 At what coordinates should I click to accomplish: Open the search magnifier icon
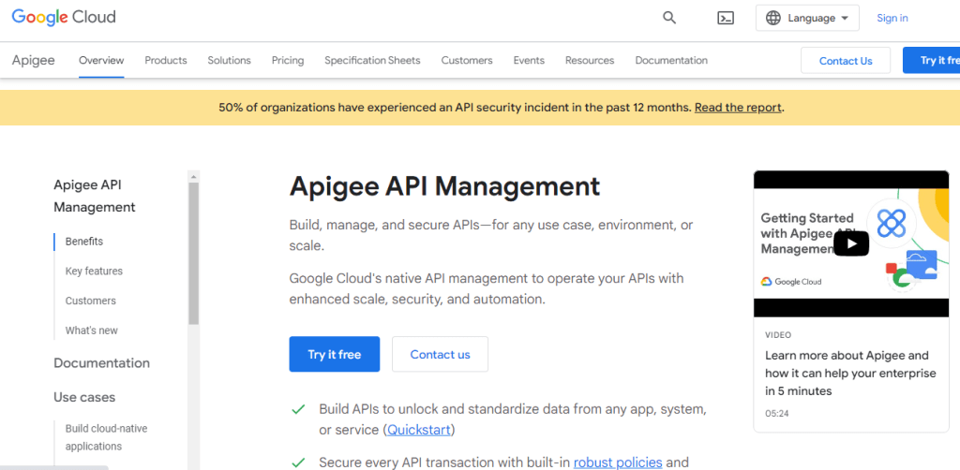669,18
